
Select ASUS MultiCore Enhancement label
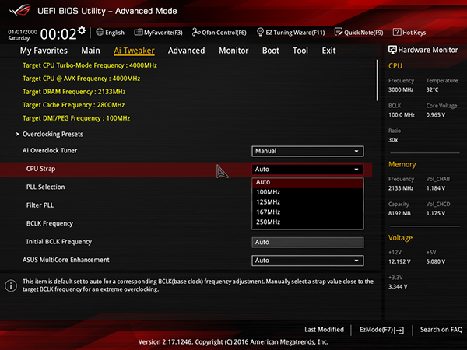tap(66, 260)
